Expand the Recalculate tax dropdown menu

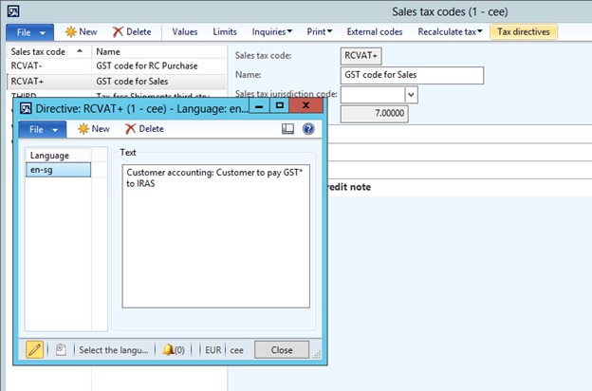point(450,31)
